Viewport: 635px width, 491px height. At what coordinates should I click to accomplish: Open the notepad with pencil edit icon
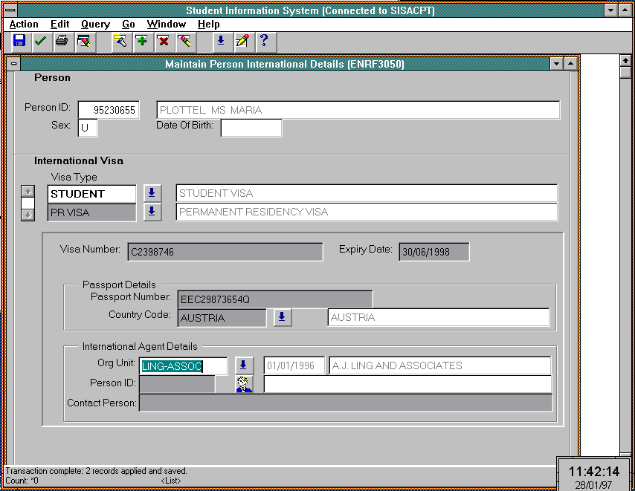242,41
